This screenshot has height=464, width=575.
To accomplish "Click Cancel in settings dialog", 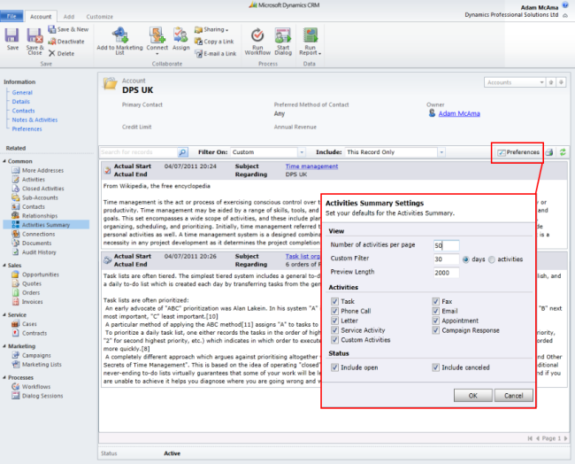I will (x=513, y=396).
